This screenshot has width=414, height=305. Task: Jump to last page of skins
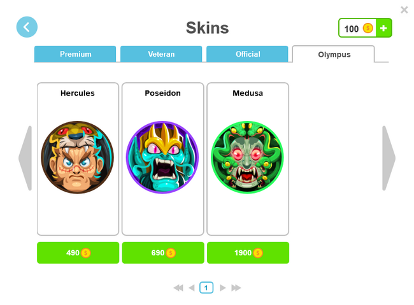click(x=236, y=288)
